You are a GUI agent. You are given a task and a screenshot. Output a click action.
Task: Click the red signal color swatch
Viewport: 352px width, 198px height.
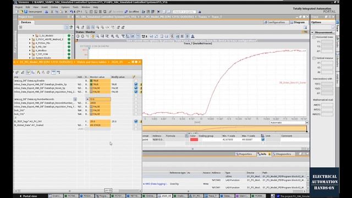coord(194,139)
